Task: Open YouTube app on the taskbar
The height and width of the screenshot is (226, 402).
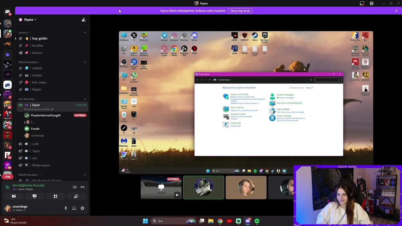Action: coord(229,221)
